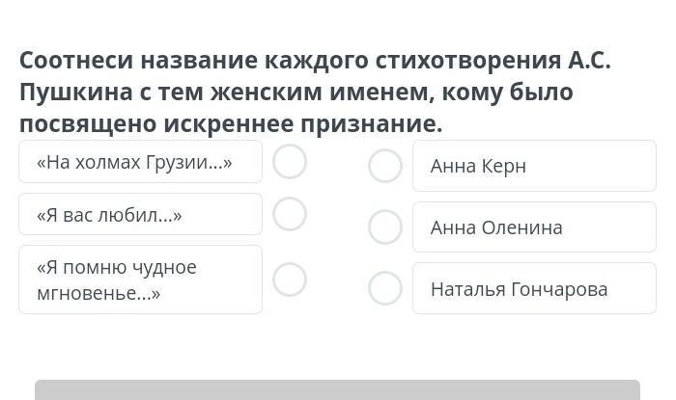Viewport: 676px width, 400px height.
Task: Select the connector circle beside Анна Оленина
Action: [385, 227]
